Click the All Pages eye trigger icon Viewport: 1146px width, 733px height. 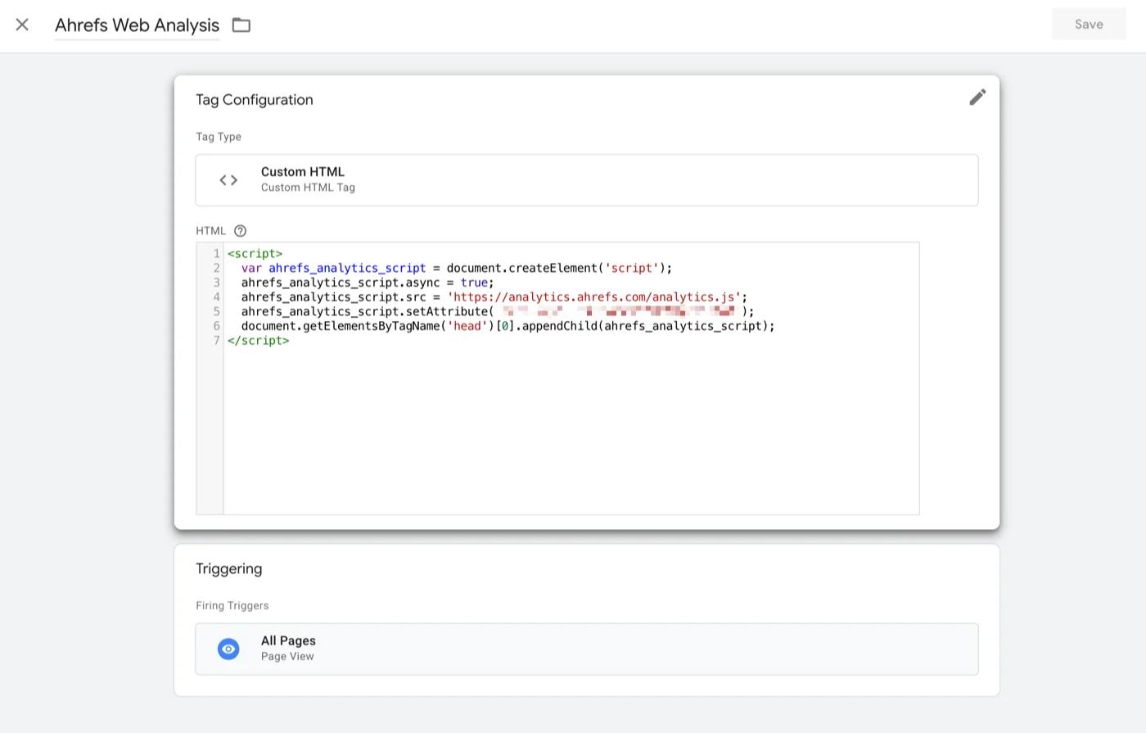click(228, 649)
